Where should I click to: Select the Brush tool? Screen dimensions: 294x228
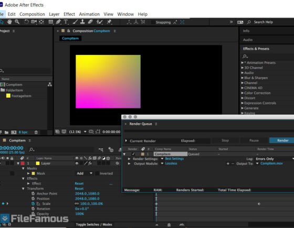tap(75, 22)
